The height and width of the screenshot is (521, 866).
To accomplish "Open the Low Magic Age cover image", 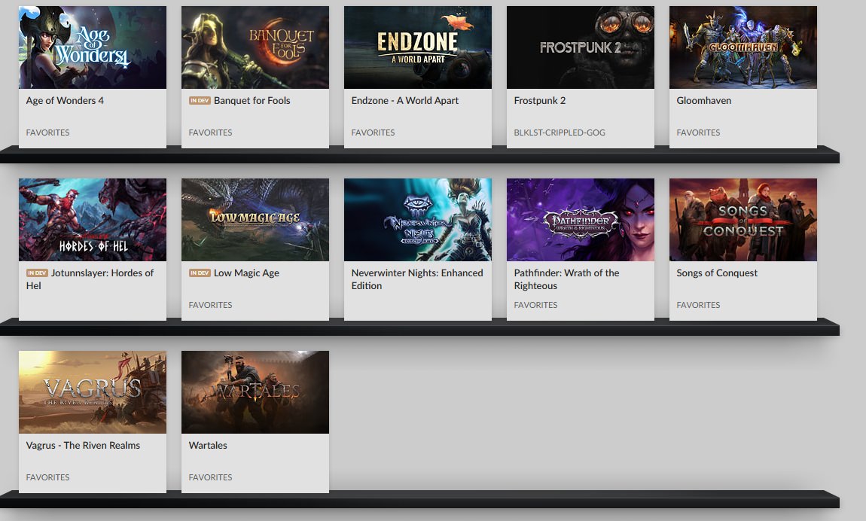I will pyautogui.click(x=255, y=220).
